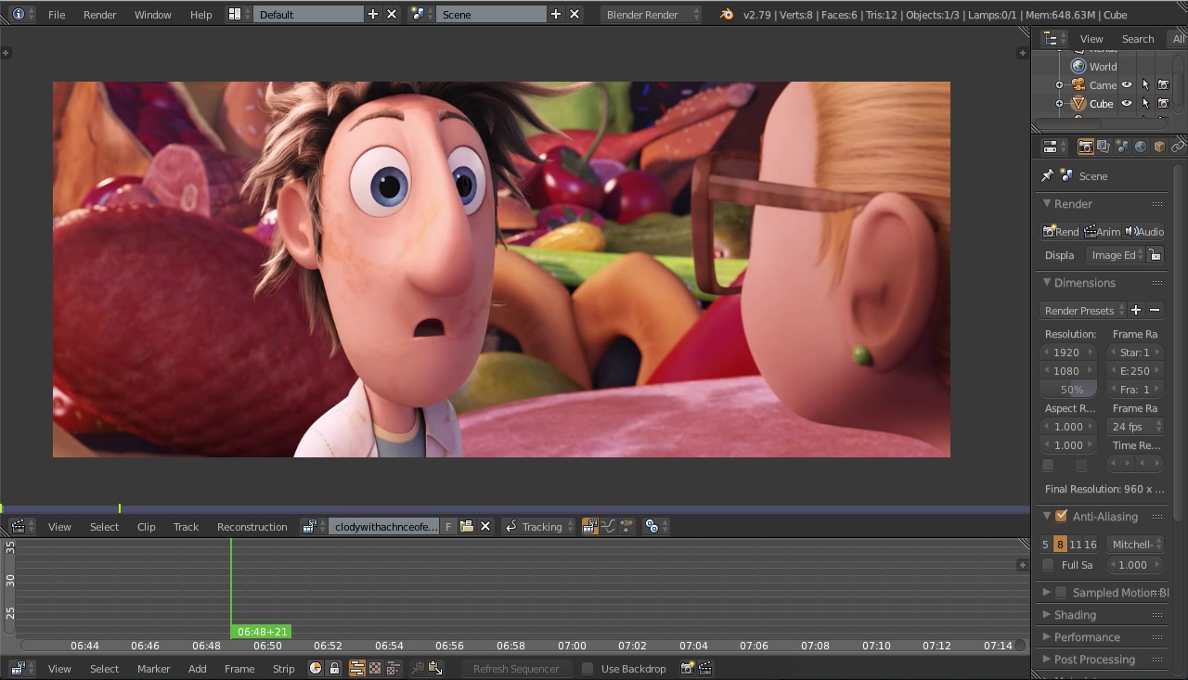Switch clip editor to Graph view icon
Image resolution: width=1188 pixels, height=680 pixels.
click(x=608, y=527)
